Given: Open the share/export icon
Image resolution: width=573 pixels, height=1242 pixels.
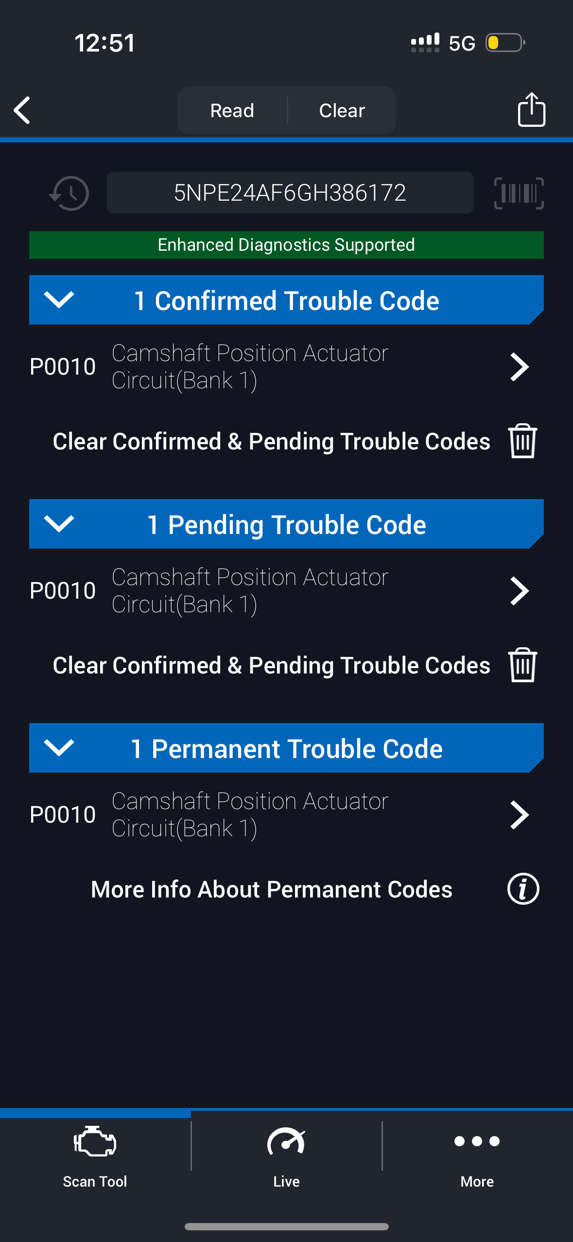Looking at the screenshot, I should [531, 110].
